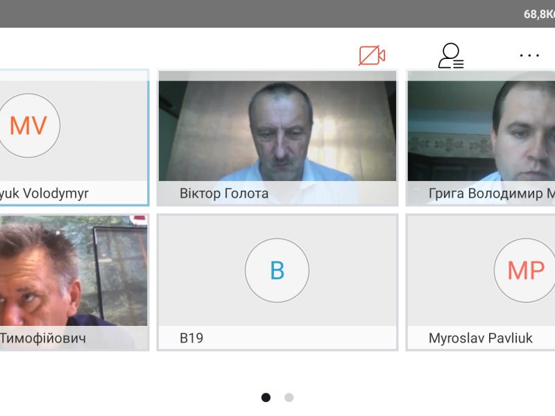
Task: Select the first page indicator dot
Action: tap(266, 397)
